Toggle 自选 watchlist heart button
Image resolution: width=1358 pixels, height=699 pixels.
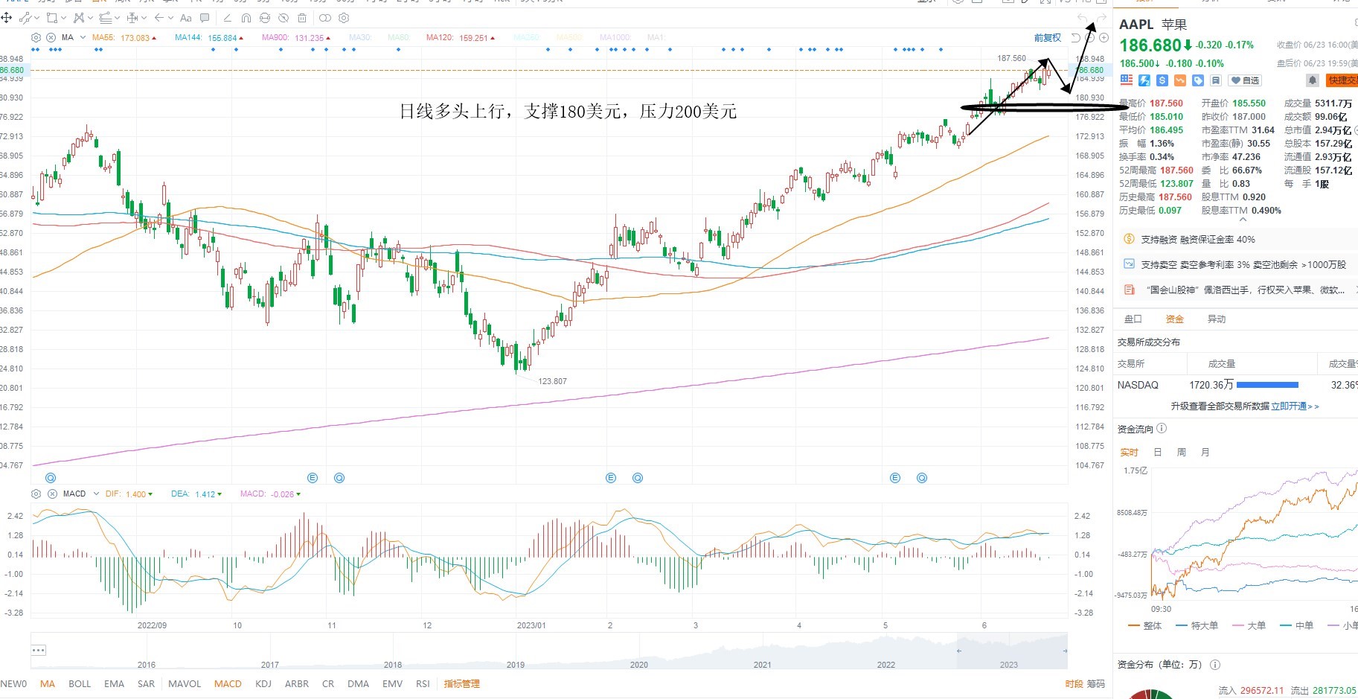[1245, 80]
